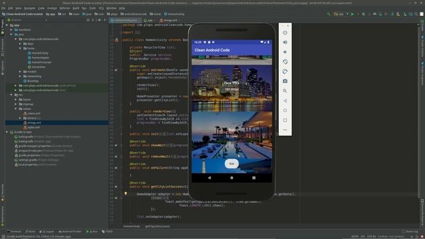This screenshot has width=425, height=239.
Task: Click getCityListSuccess breadcrumb below editor
Action: click(157, 226)
